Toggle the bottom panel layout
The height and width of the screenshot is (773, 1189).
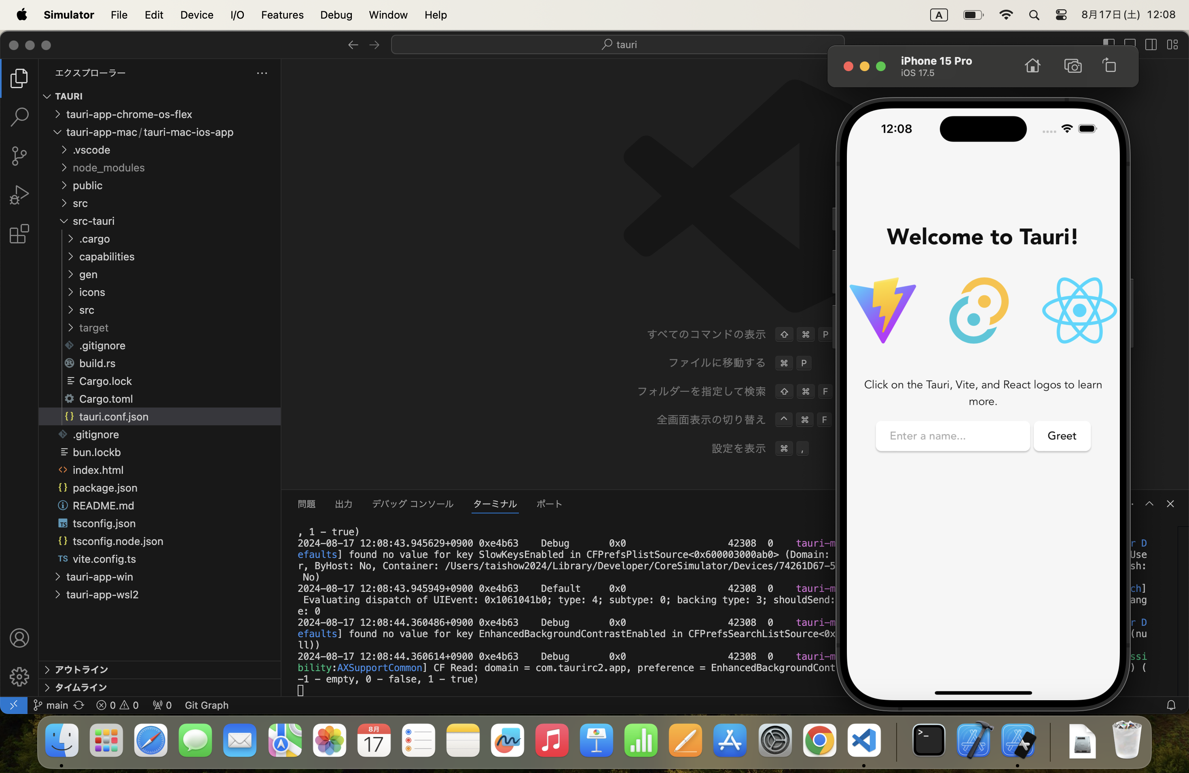coord(1130,44)
